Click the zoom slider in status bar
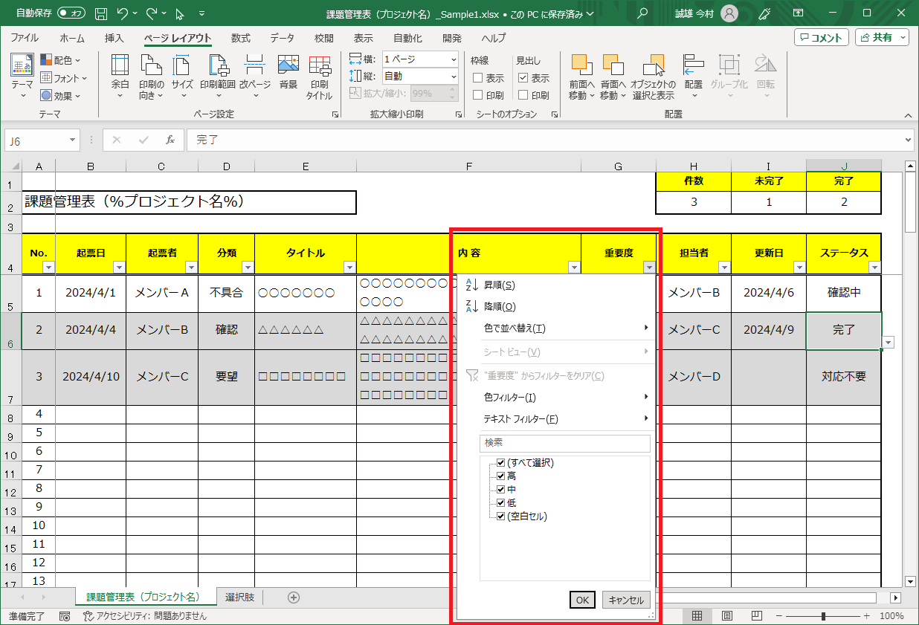The height and width of the screenshot is (625, 919). click(823, 616)
